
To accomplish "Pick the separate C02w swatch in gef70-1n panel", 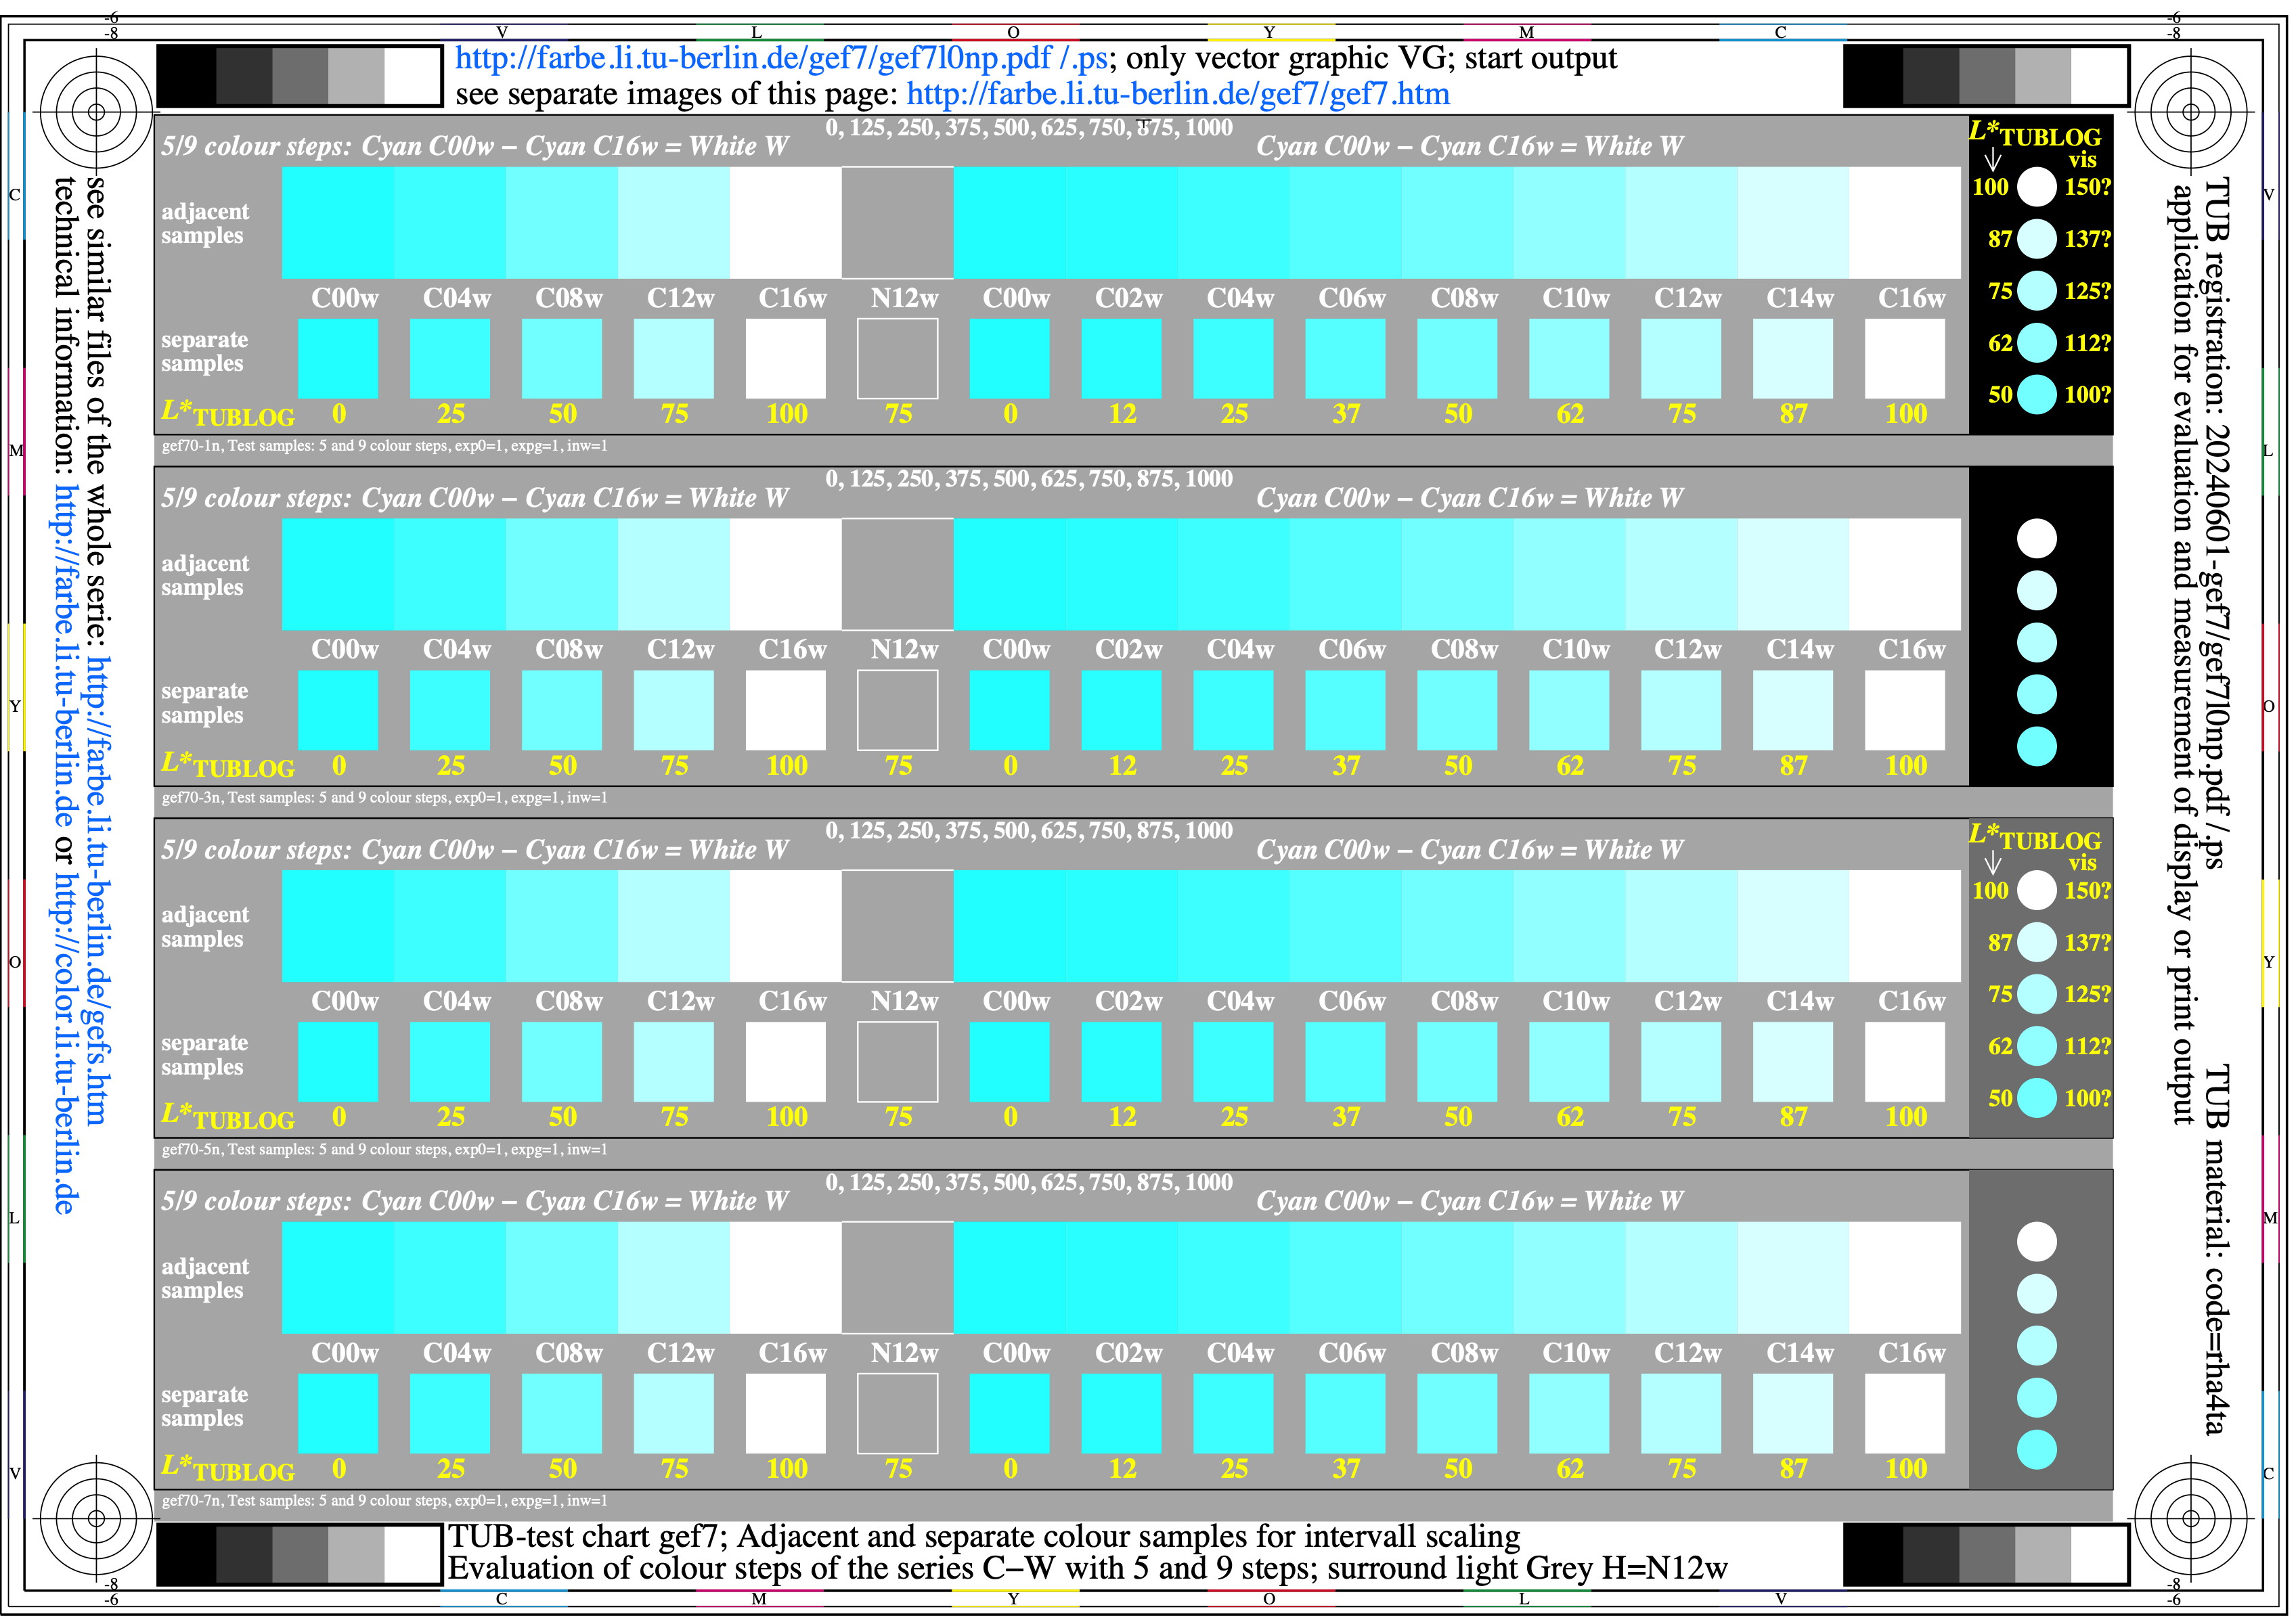I will point(1122,359).
